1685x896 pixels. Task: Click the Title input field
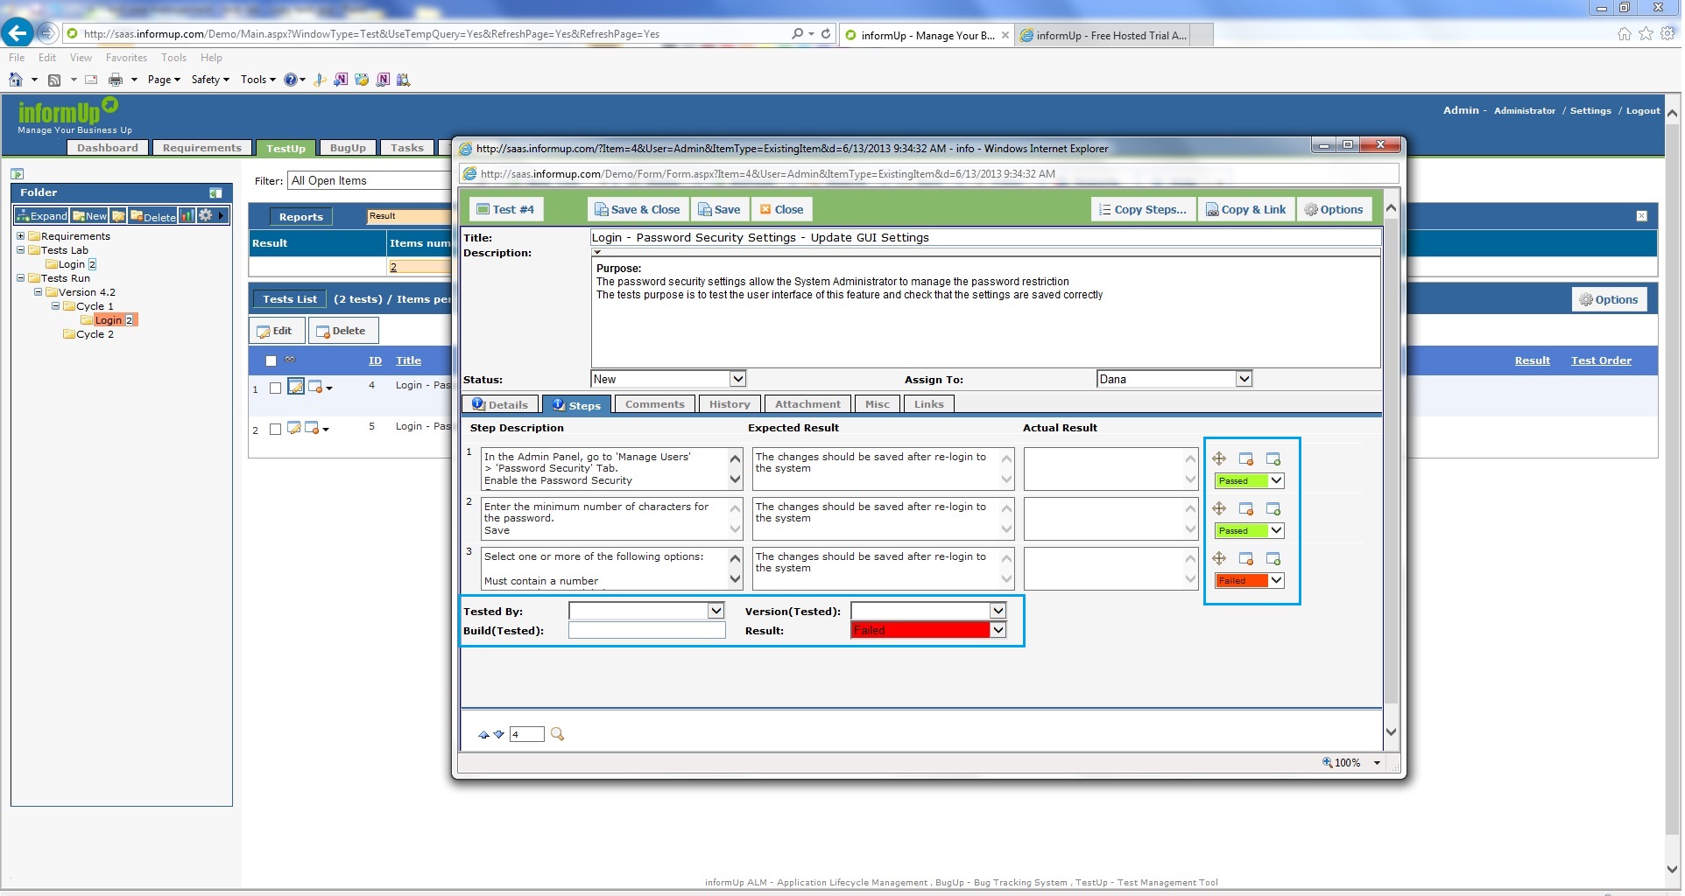click(x=988, y=237)
